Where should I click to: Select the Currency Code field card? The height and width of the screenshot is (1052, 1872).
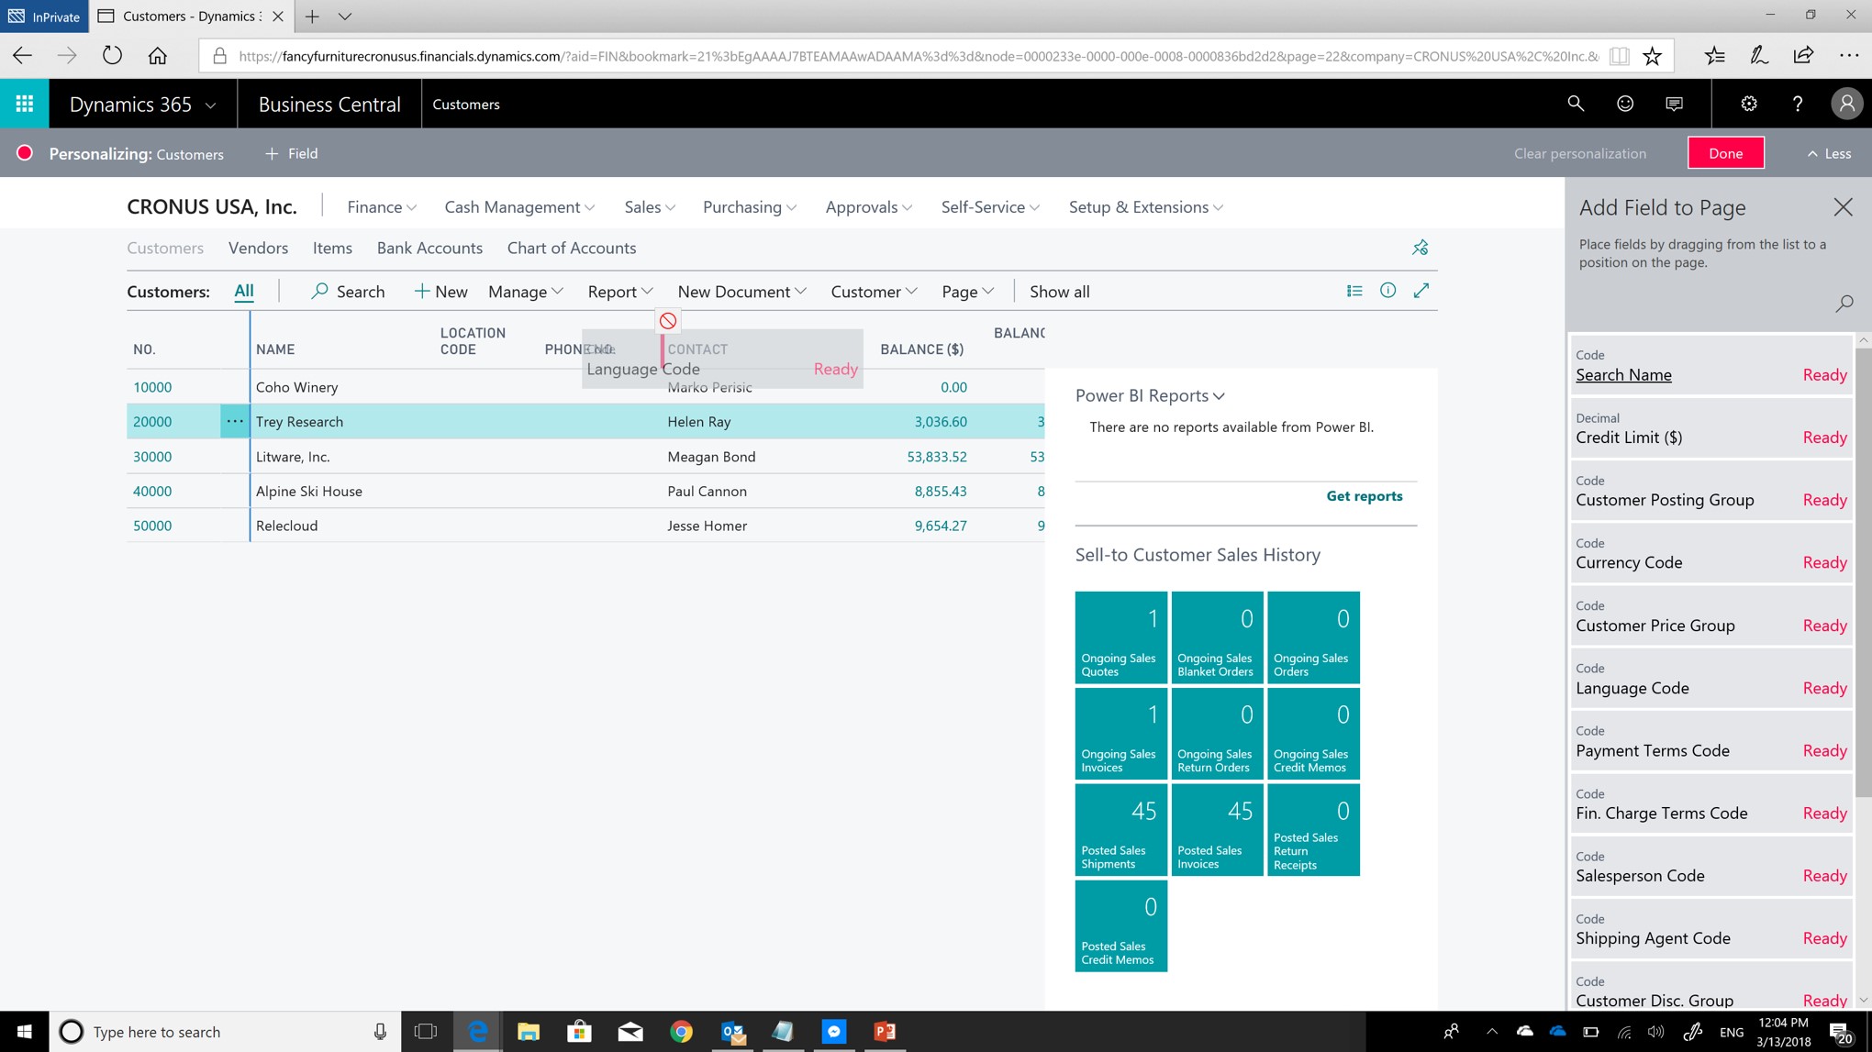tap(1711, 554)
